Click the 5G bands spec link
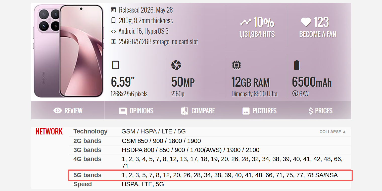 [x=87, y=175]
